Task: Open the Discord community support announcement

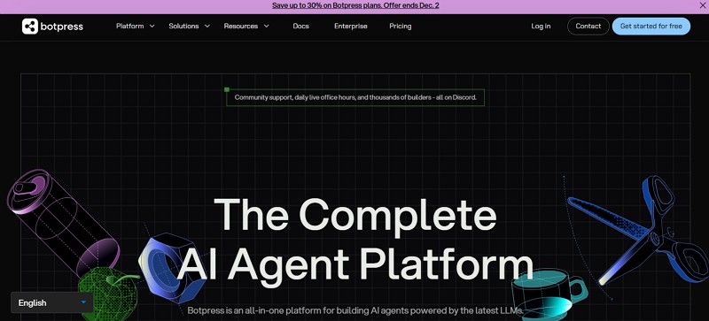Action: 355,97
